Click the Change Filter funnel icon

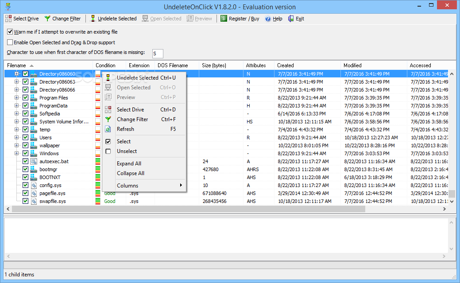coord(47,19)
